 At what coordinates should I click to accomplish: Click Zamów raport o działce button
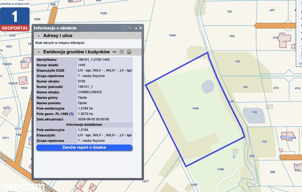tap(84, 148)
